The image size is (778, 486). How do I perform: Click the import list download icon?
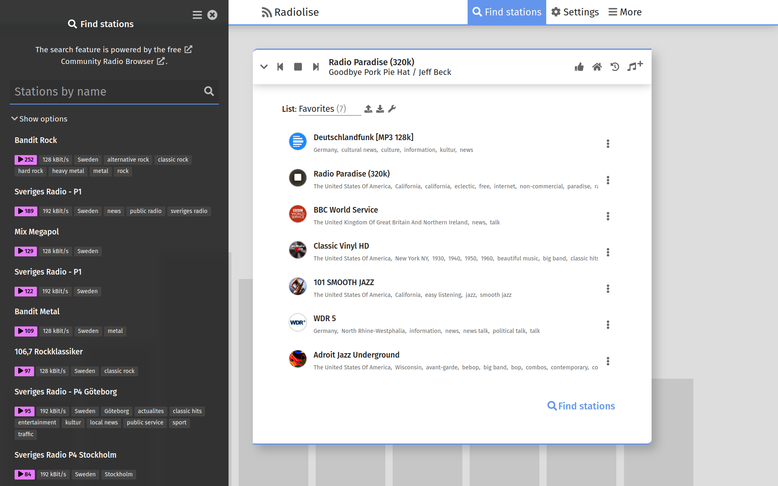click(x=380, y=109)
